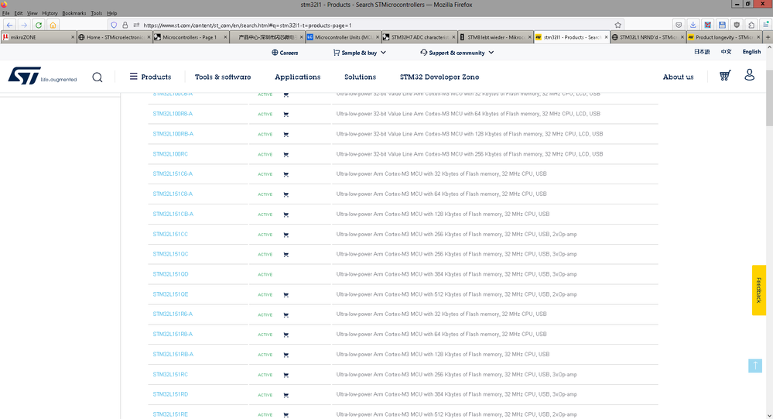Open a new tab with plus button
The width and height of the screenshot is (773, 419).
(768, 37)
